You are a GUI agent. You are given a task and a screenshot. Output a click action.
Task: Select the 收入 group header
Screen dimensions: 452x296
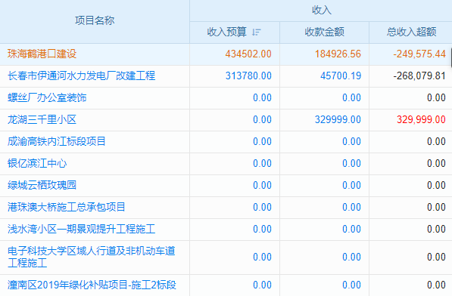[321, 11]
